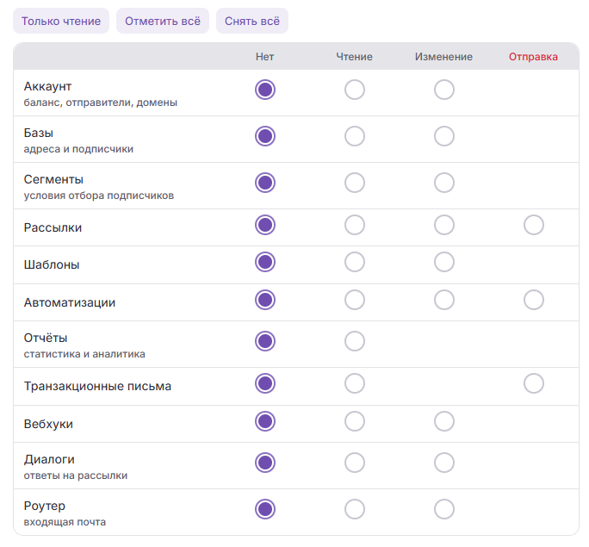Screen dimensions: 589x547
Task: Click the Чтение column header
Action: (354, 57)
